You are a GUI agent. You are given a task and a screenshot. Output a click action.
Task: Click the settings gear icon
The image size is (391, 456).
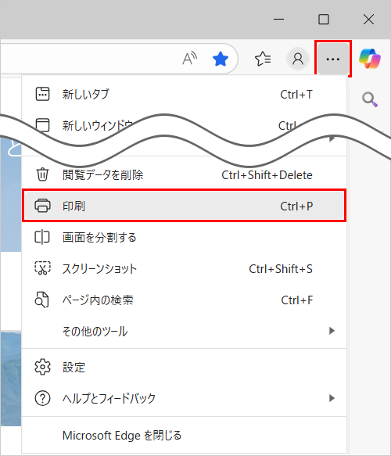[42, 367]
